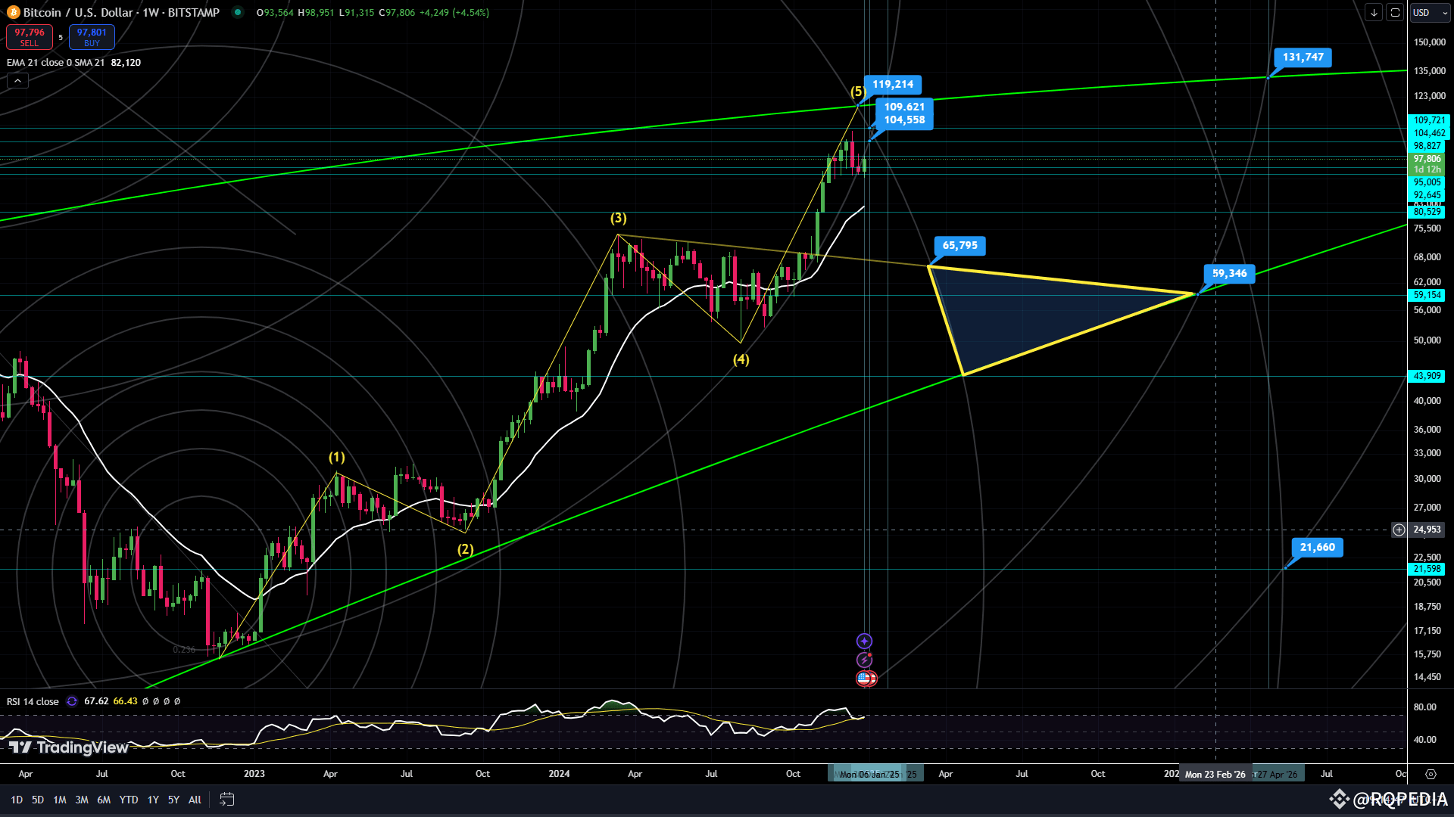Click the plus icon on the price axis
1454x817 pixels.
(x=1399, y=530)
